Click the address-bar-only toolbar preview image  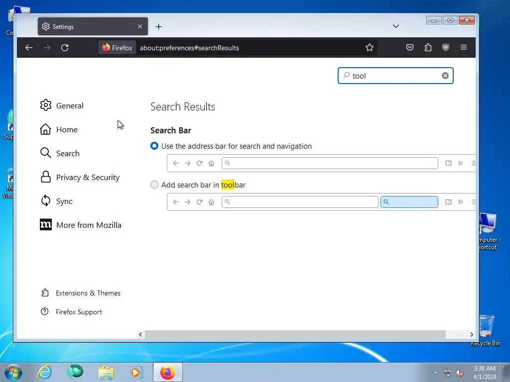click(321, 163)
